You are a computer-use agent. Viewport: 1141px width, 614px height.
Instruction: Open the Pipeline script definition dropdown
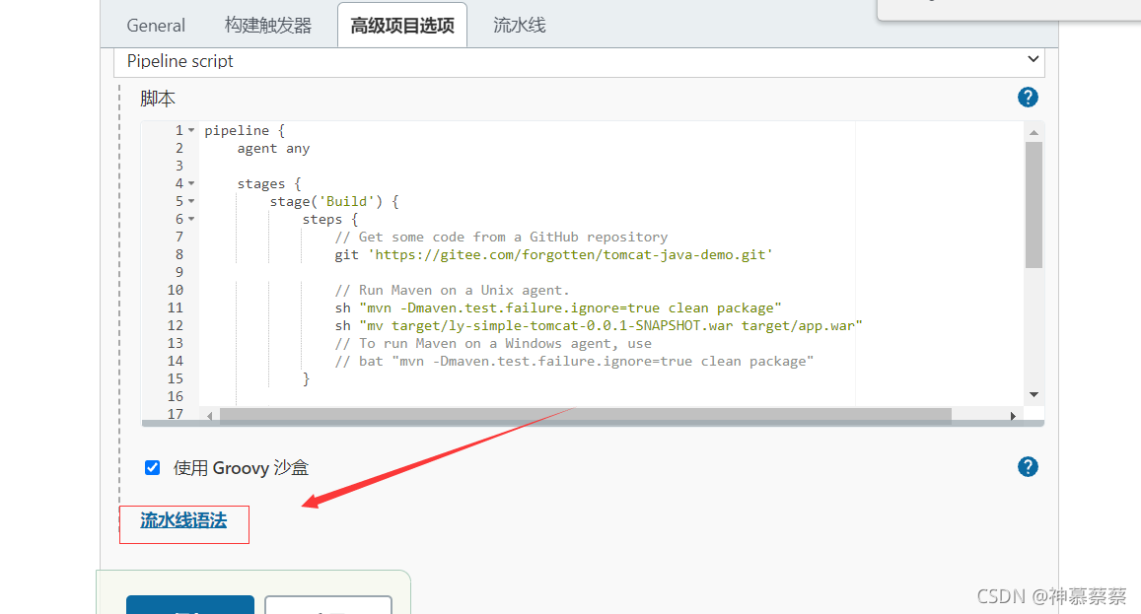click(x=579, y=61)
